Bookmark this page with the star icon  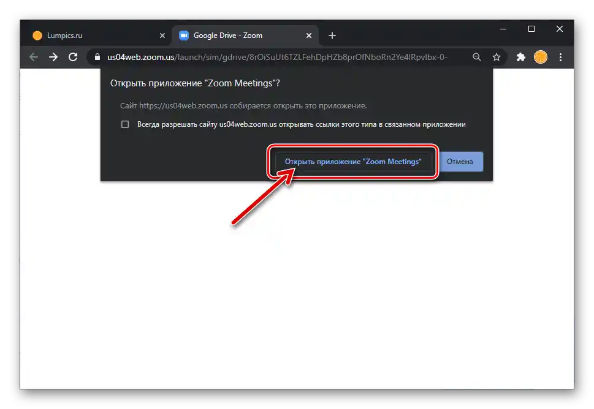click(497, 57)
